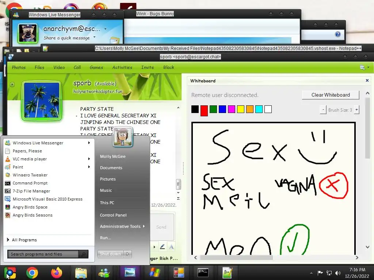Close the Whiteboard panel

(367, 81)
